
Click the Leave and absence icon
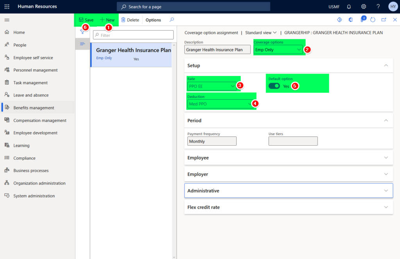tap(7, 95)
